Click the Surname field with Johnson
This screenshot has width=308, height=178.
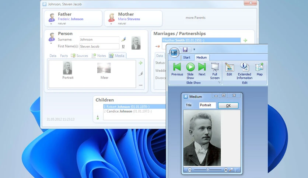pyautogui.click(x=99, y=39)
